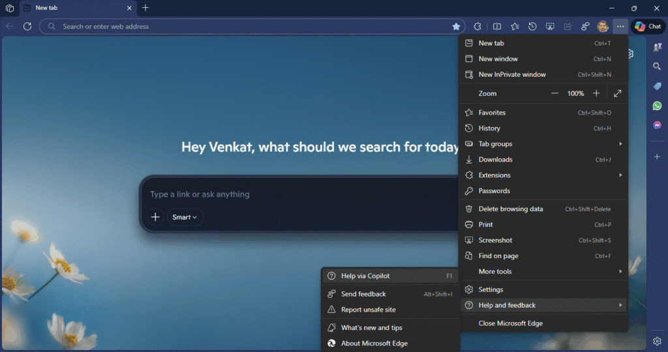The height and width of the screenshot is (352, 668).
Task: Click the plus button in search box
Action: click(x=155, y=217)
